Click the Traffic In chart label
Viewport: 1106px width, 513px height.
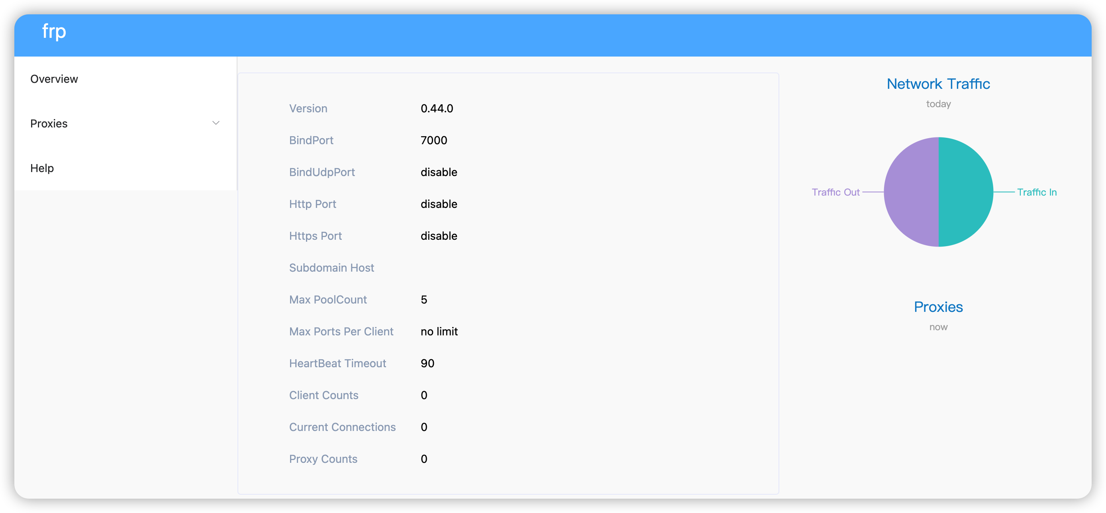[1036, 192]
